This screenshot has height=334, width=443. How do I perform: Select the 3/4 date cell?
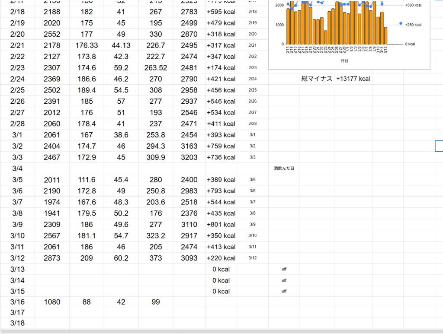tap(17, 169)
